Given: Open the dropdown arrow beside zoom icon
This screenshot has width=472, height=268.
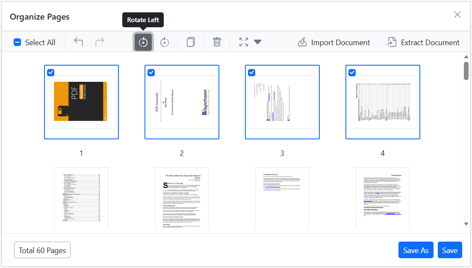Looking at the screenshot, I should click(x=257, y=42).
